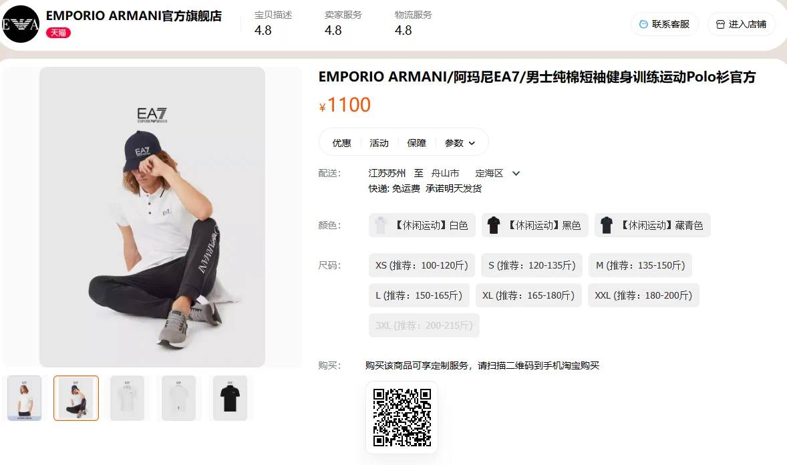
Task: Show the black polo shirt thumbnail
Action: click(230, 398)
